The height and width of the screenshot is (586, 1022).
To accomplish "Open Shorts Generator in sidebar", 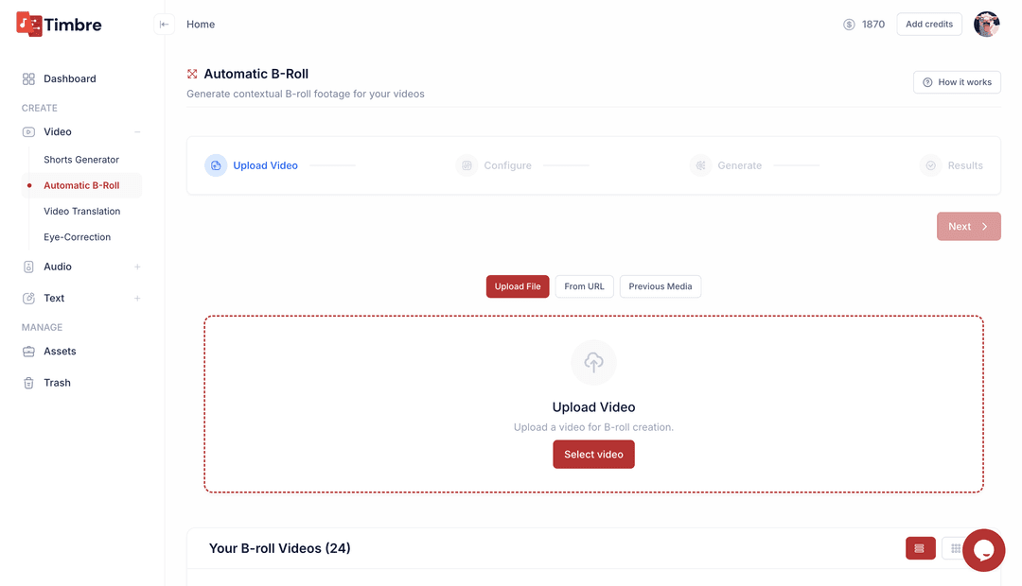I will [81, 160].
